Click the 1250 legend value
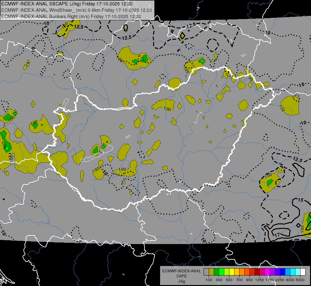The image size is (311, 286). [260, 280]
